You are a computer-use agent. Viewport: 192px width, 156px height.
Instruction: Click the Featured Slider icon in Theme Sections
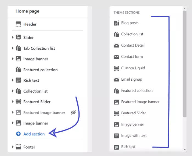coord(117,113)
